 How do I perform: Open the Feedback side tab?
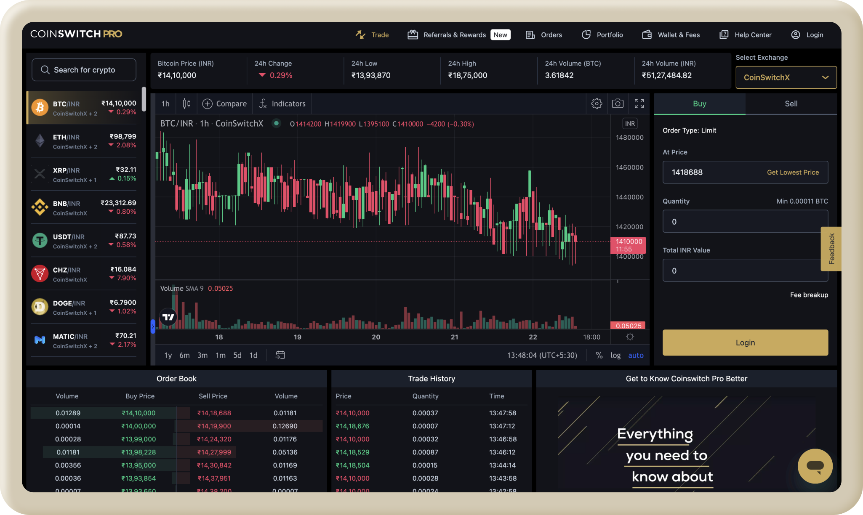click(x=831, y=249)
